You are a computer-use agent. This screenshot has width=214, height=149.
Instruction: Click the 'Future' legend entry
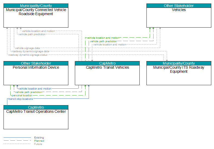[x=38, y=144]
